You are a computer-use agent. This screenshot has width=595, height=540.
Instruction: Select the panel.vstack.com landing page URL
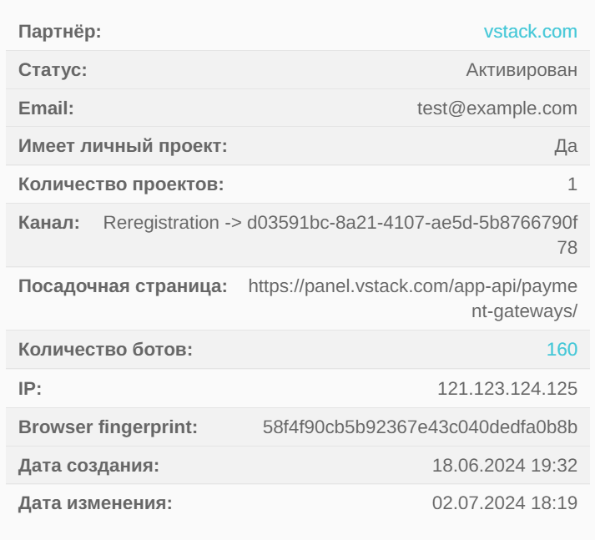(x=413, y=298)
